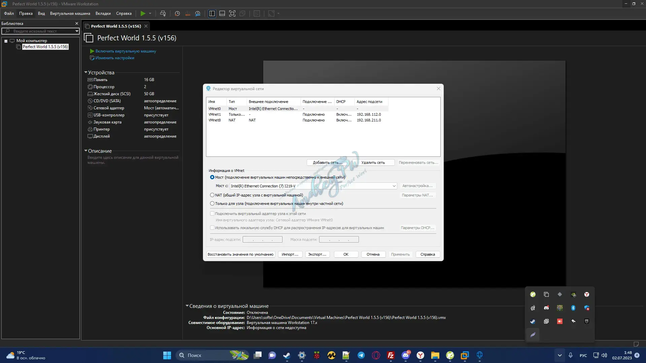This screenshot has height=363, width=646.
Task: Click the Bluetooth icon in tray overflow
Action: click(x=573, y=308)
